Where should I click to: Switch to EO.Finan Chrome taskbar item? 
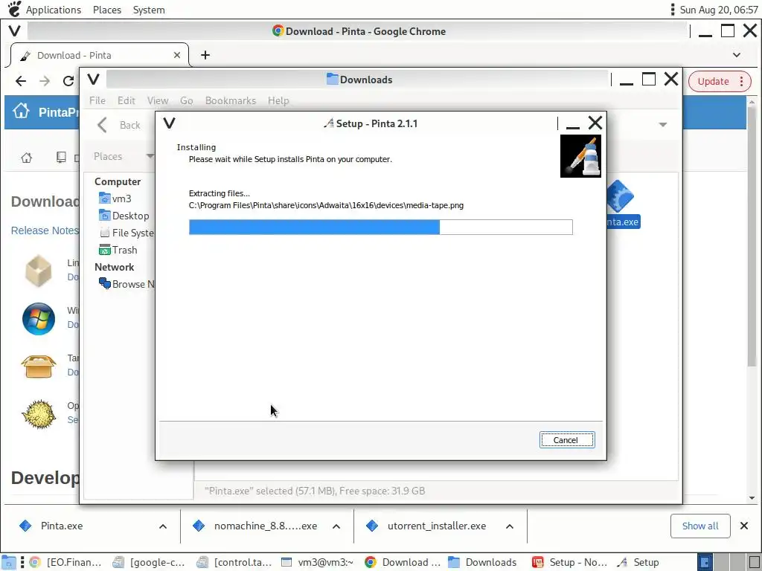(66, 562)
